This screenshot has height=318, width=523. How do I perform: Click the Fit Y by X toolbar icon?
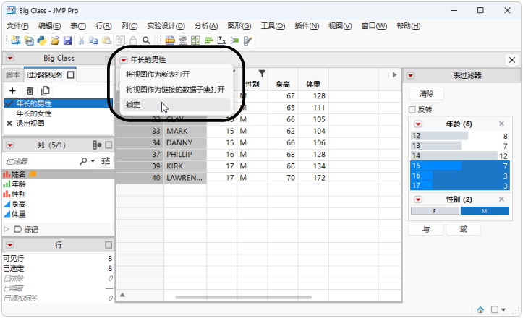pyautogui.click(x=221, y=40)
